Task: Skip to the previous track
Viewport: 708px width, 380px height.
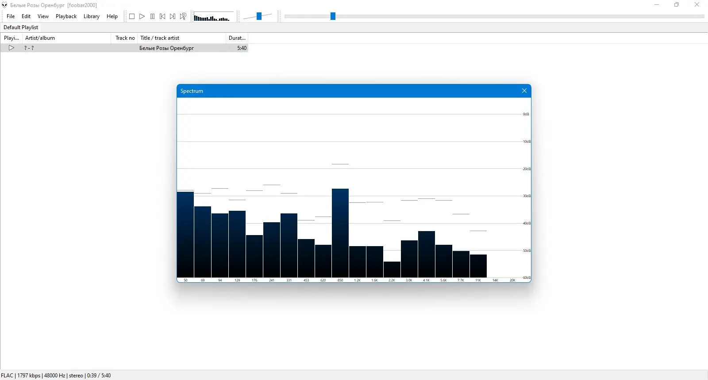Action: (162, 16)
